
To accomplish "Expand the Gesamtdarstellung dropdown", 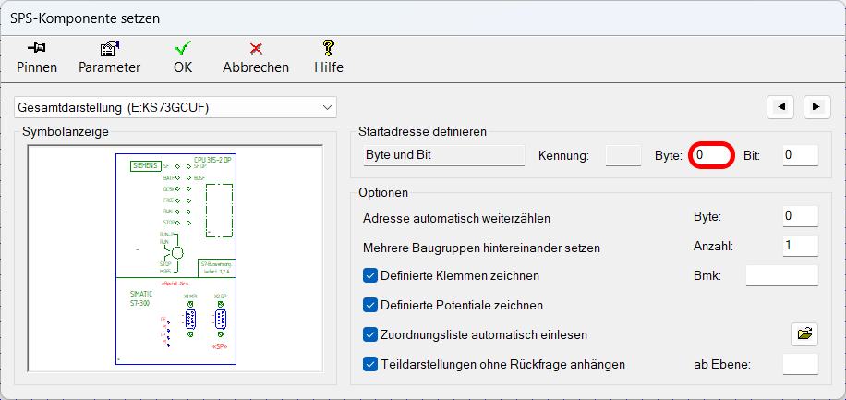I will pos(176,108).
